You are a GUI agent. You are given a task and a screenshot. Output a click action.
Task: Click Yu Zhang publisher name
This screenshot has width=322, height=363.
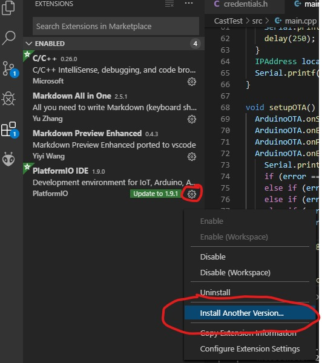click(47, 119)
